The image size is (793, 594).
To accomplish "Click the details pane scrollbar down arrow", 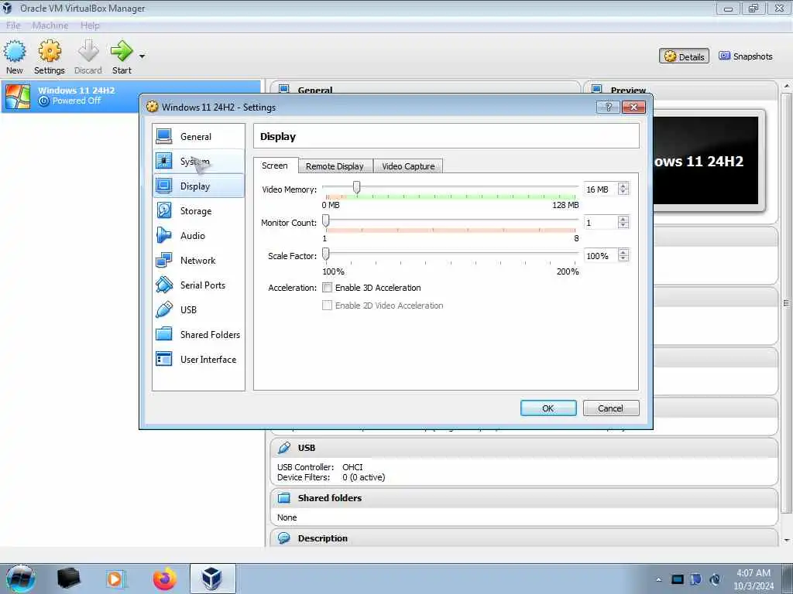I will 787,541.
